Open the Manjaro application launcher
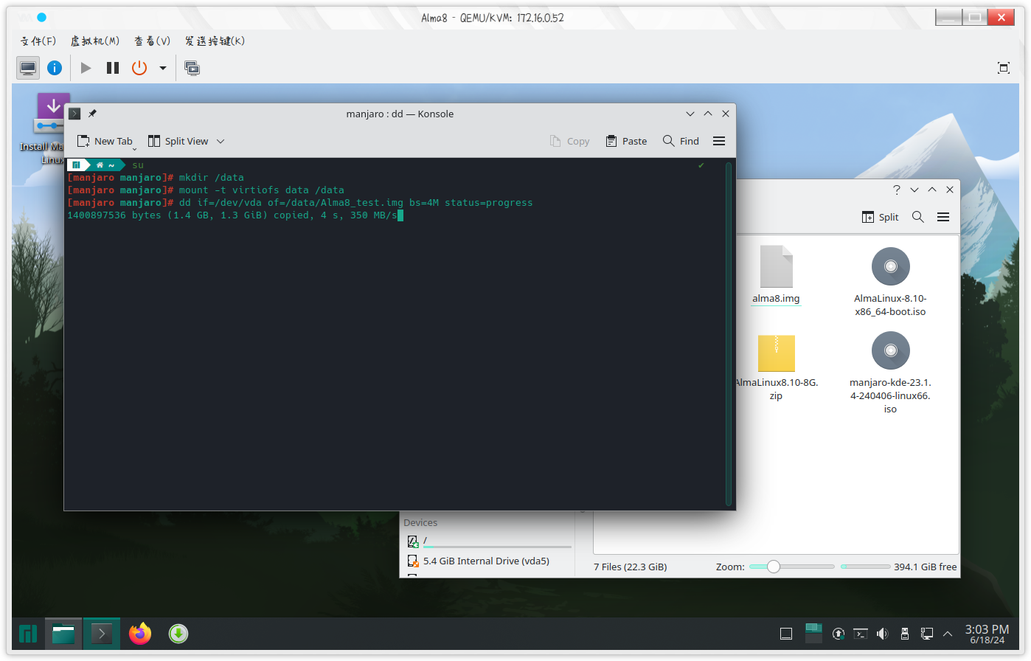This screenshot has height=661, width=1031. pos(28,634)
